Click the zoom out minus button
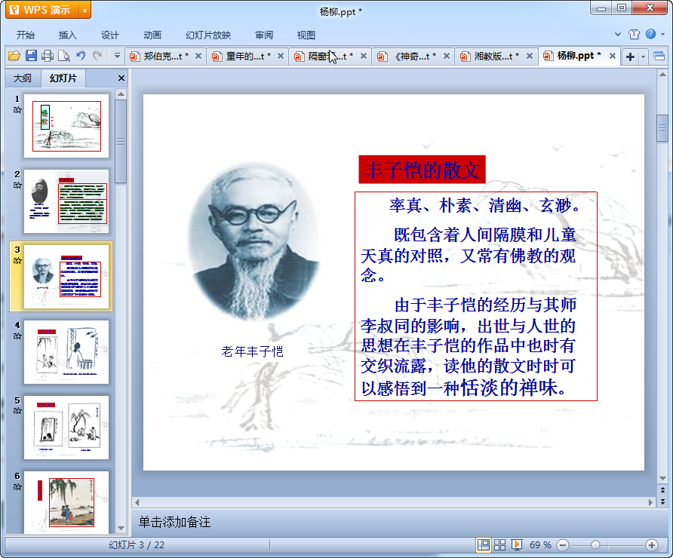673x558 pixels. pos(563,545)
